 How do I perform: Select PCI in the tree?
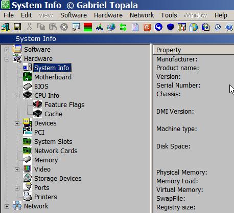pyautogui.click(x=39, y=133)
